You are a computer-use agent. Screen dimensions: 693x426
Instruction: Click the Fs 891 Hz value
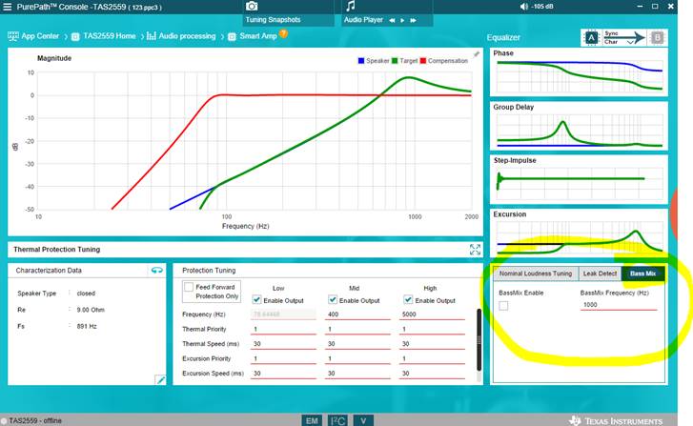[x=87, y=326]
